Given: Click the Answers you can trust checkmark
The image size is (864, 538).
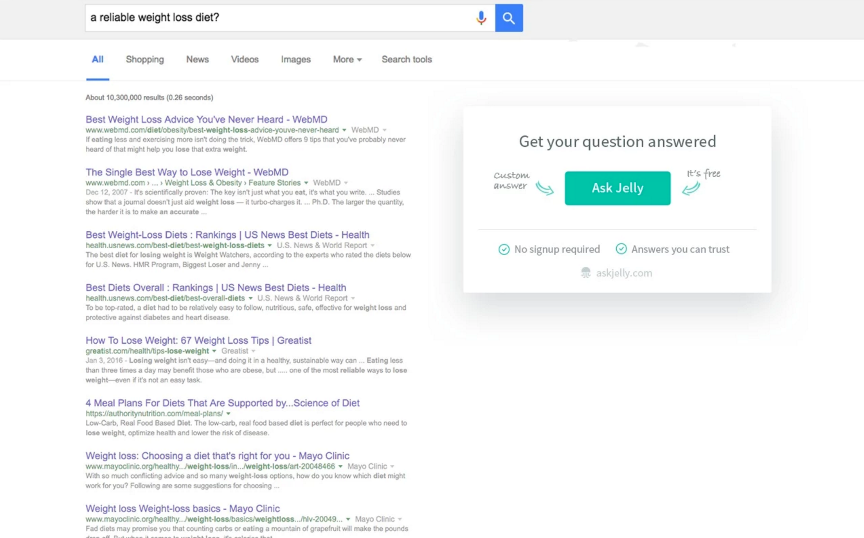Looking at the screenshot, I should point(621,249).
